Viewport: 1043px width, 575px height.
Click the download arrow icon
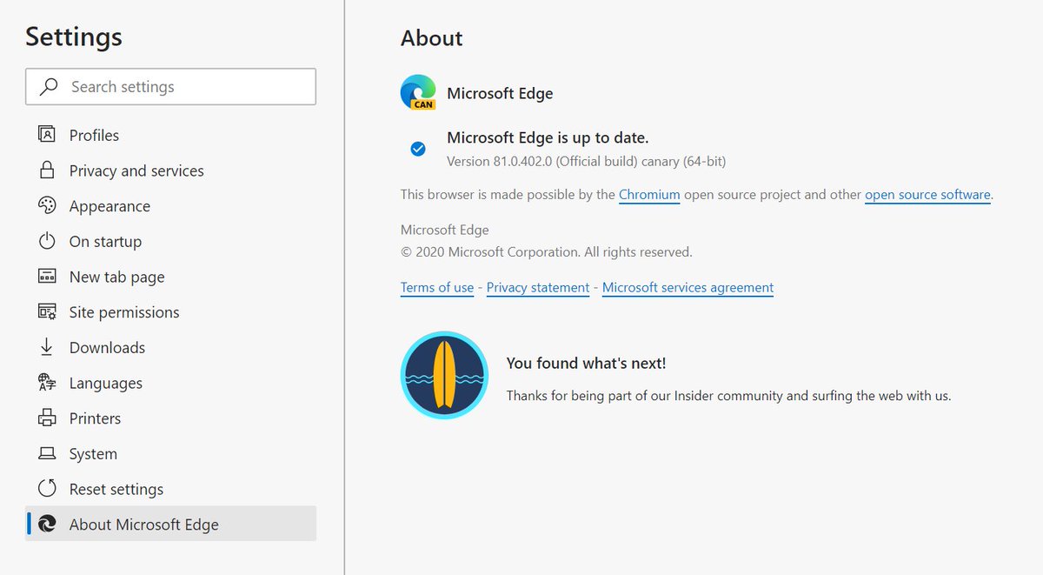47,347
